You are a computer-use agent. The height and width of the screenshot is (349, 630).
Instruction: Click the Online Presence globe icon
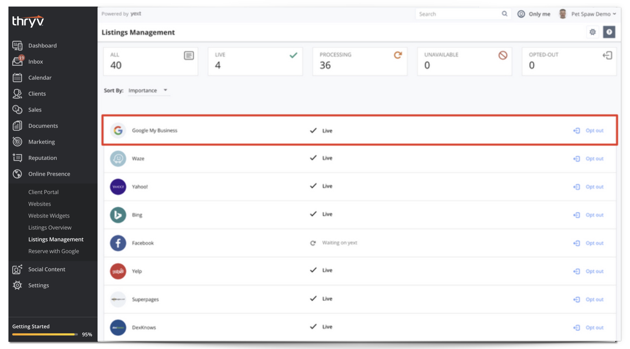pyautogui.click(x=17, y=174)
